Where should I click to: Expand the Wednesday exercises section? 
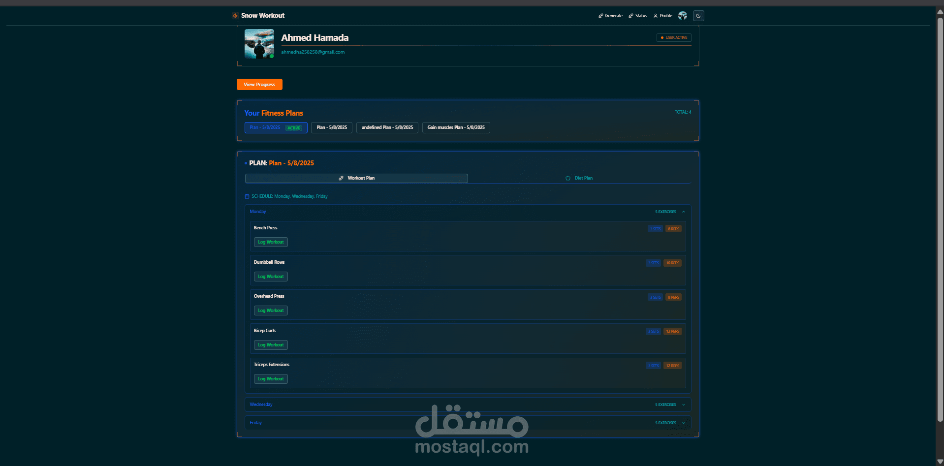[x=683, y=404]
